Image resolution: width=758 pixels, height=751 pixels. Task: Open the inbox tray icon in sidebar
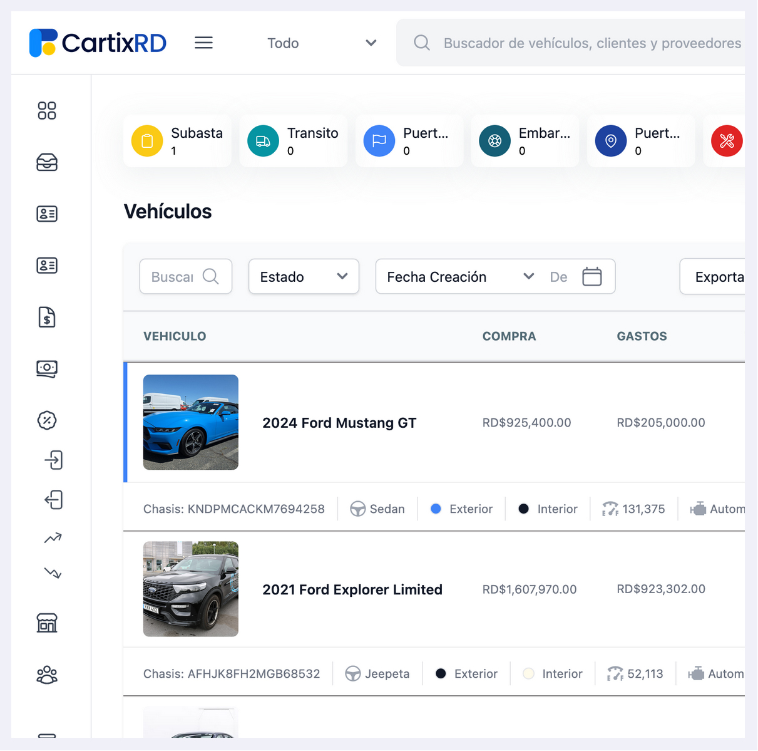(47, 162)
